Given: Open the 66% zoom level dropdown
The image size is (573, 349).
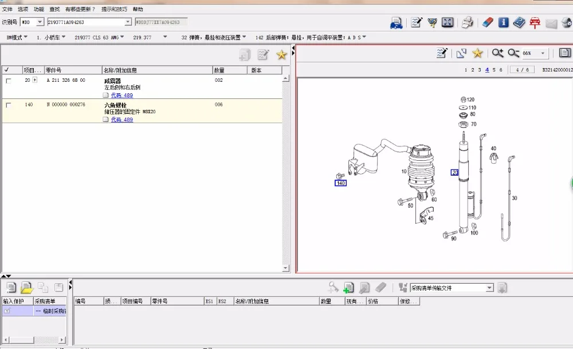Looking at the screenshot, I should click(543, 53).
